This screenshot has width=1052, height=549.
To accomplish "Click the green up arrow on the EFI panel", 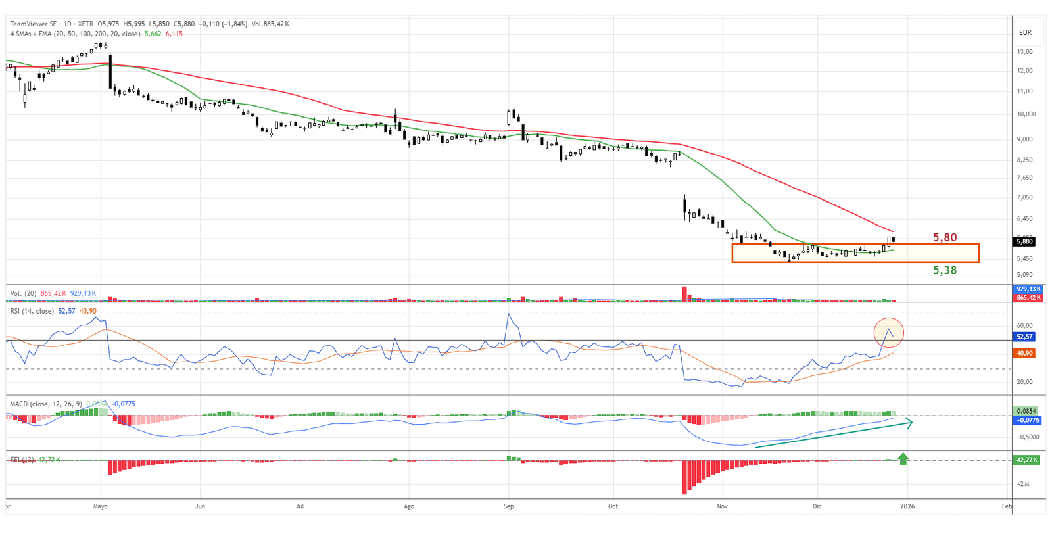I will (903, 458).
